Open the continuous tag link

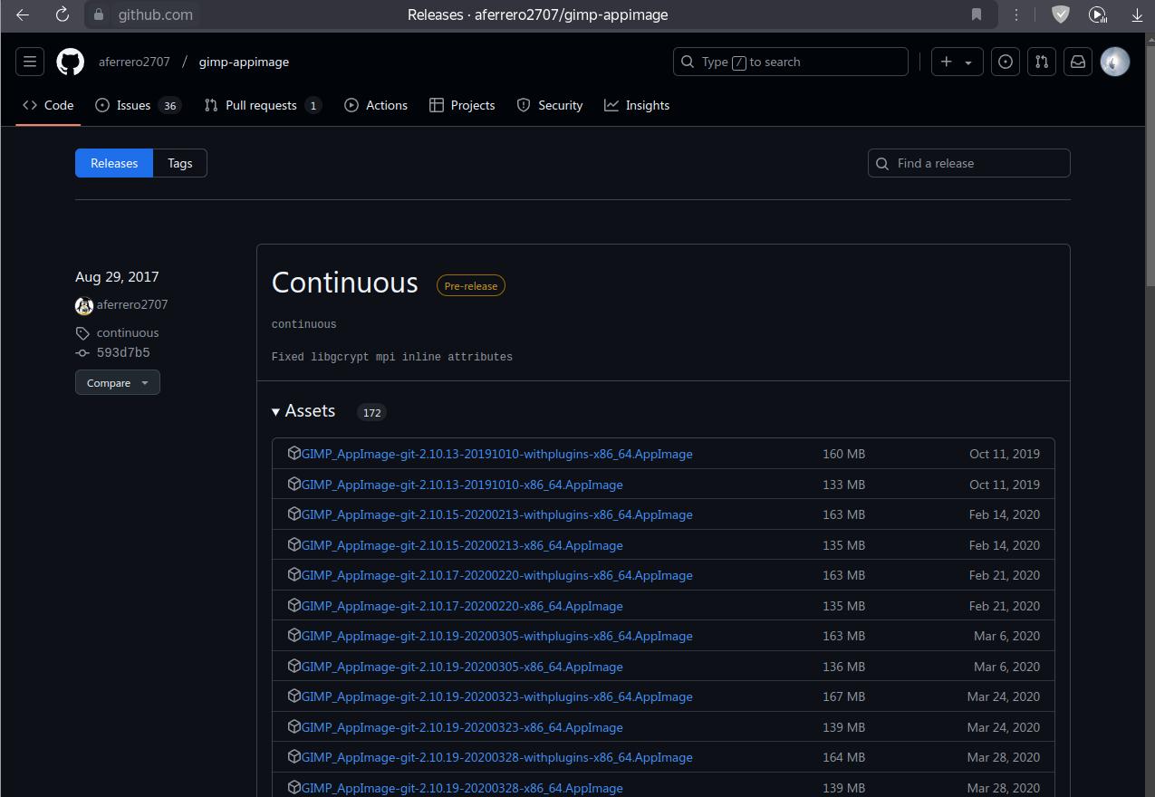click(x=128, y=333)
